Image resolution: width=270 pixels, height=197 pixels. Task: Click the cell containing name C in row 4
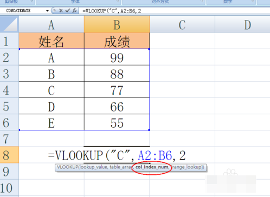52,90
